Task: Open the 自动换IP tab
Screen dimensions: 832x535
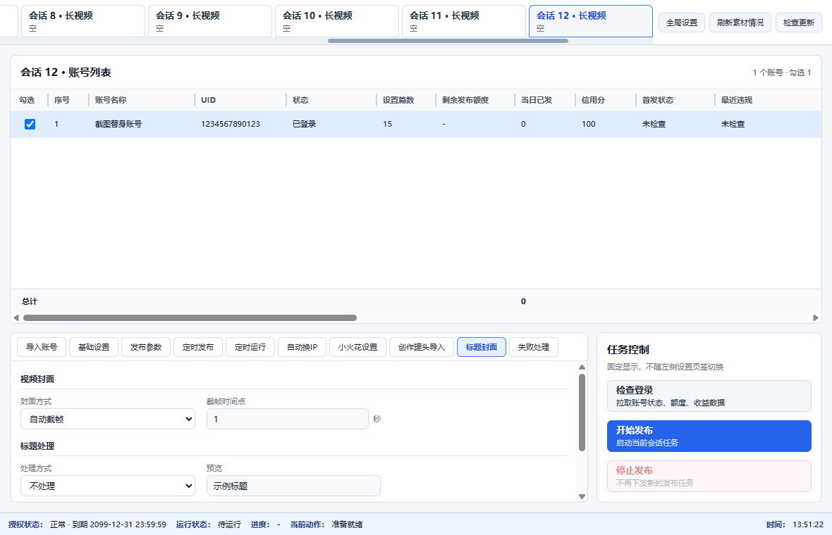Action: coord(302,347)
